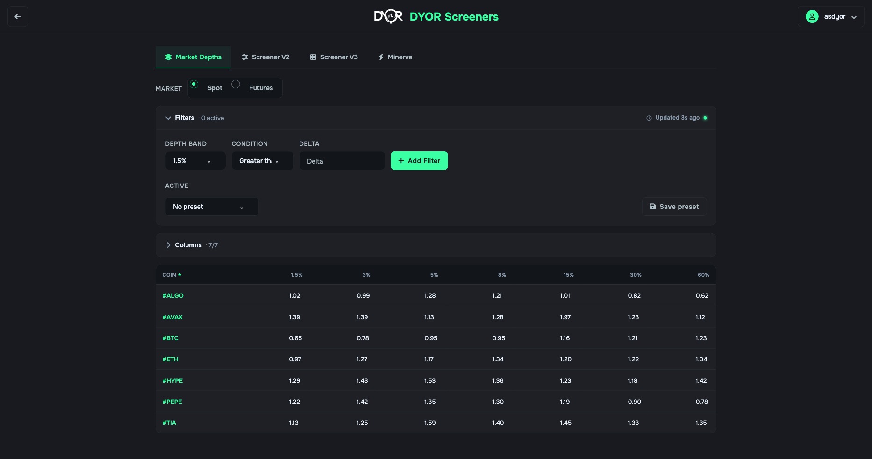Screen dimensions: 872x459
Task: Open the Condition Greater than dropdown
Action: tap(263, 161)
